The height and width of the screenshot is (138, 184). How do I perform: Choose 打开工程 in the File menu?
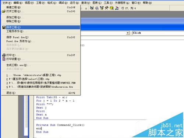[x=41, y=11]
